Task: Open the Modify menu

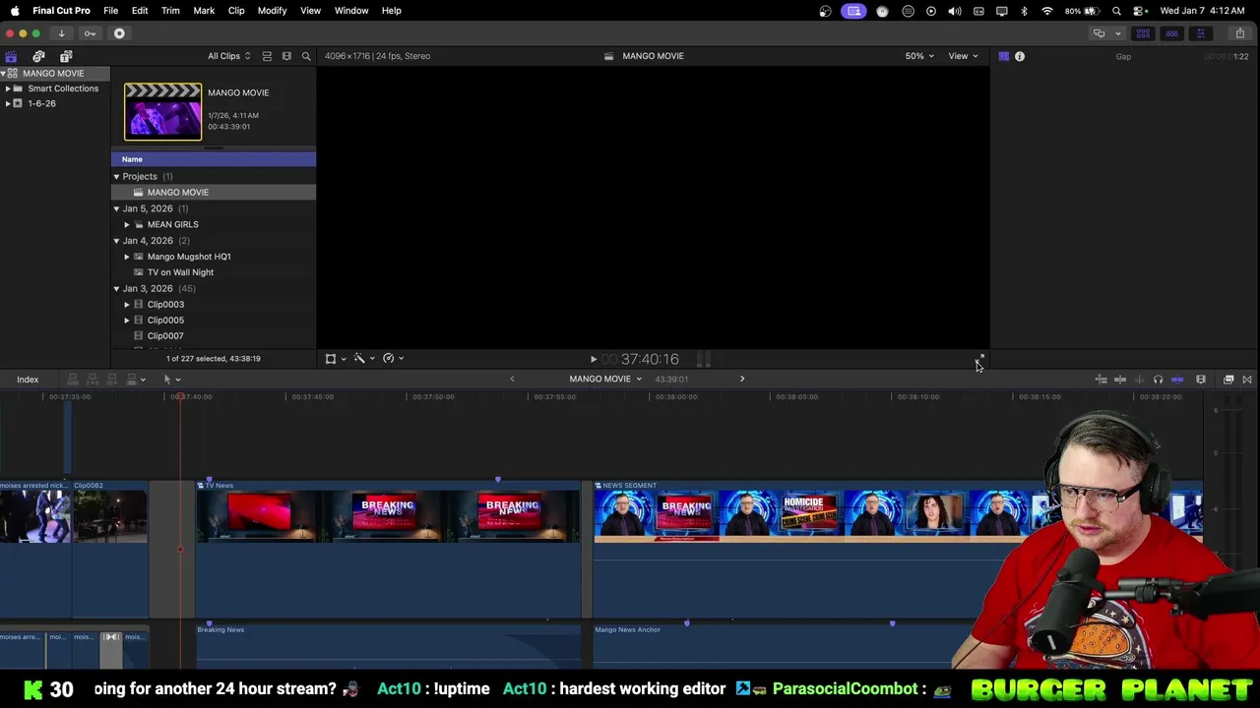Action: [272, 11]
